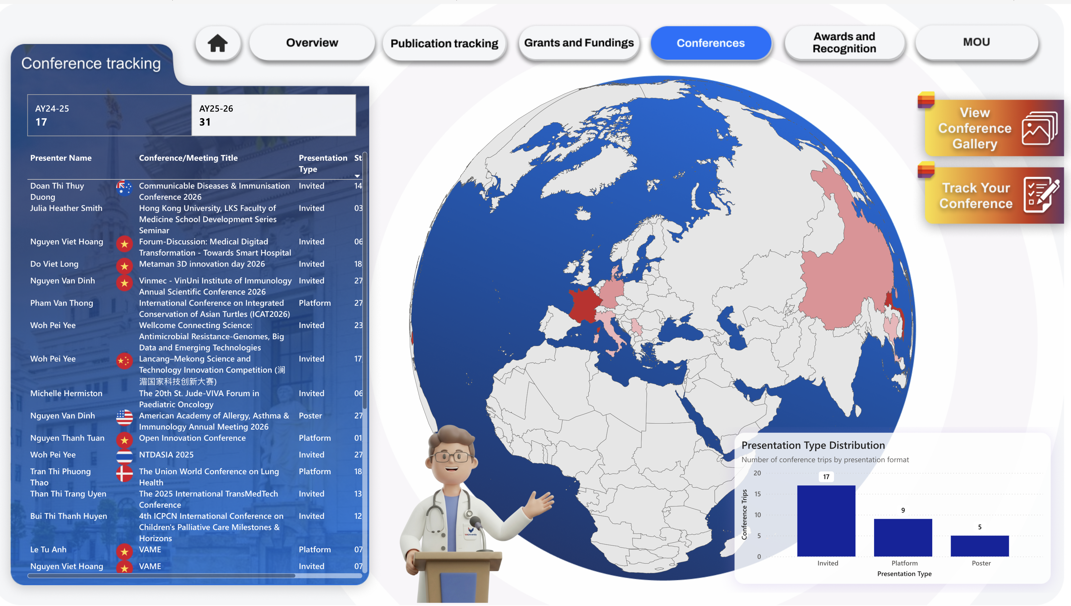Viewport: 1071px width, 606px height.
Task: Click the gallery pictures icon
Action: (1039, 128)
